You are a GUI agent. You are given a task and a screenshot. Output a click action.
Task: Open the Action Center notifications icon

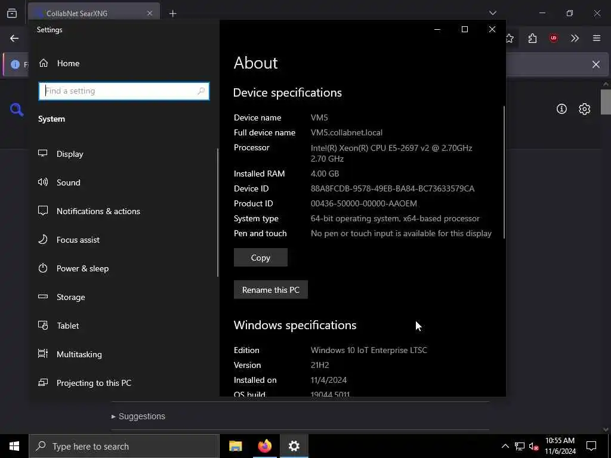[x=591, y=446]
